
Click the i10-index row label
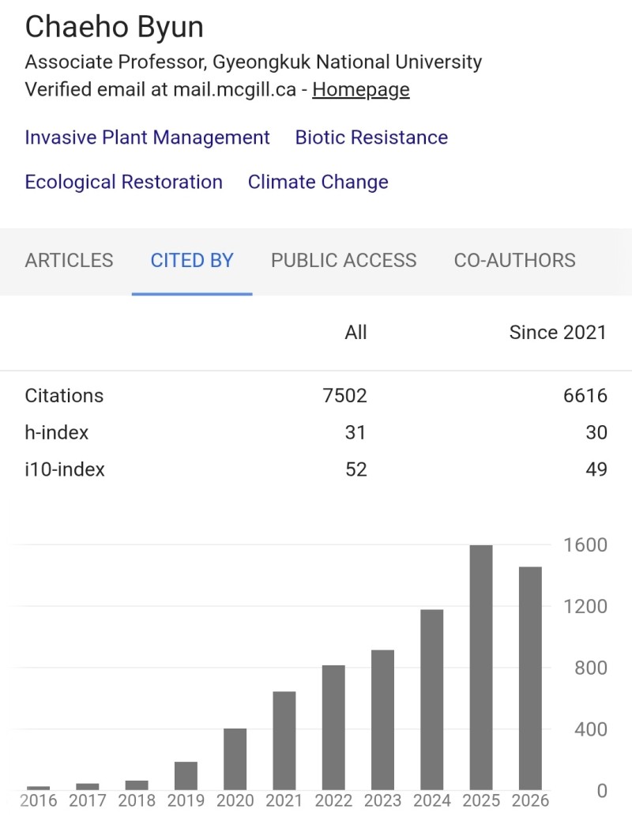tap(65, 469)
